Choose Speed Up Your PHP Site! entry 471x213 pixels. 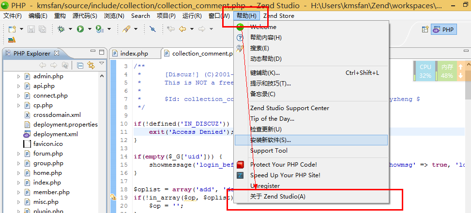coord(311,175)
